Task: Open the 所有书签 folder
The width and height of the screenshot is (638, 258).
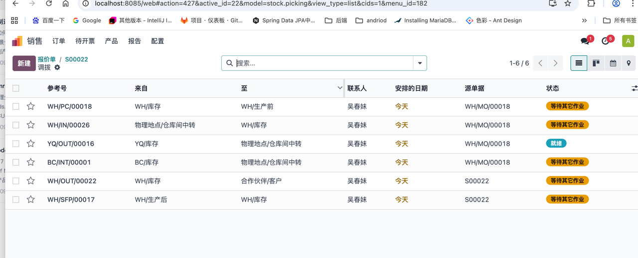Action: pos(620,20)
